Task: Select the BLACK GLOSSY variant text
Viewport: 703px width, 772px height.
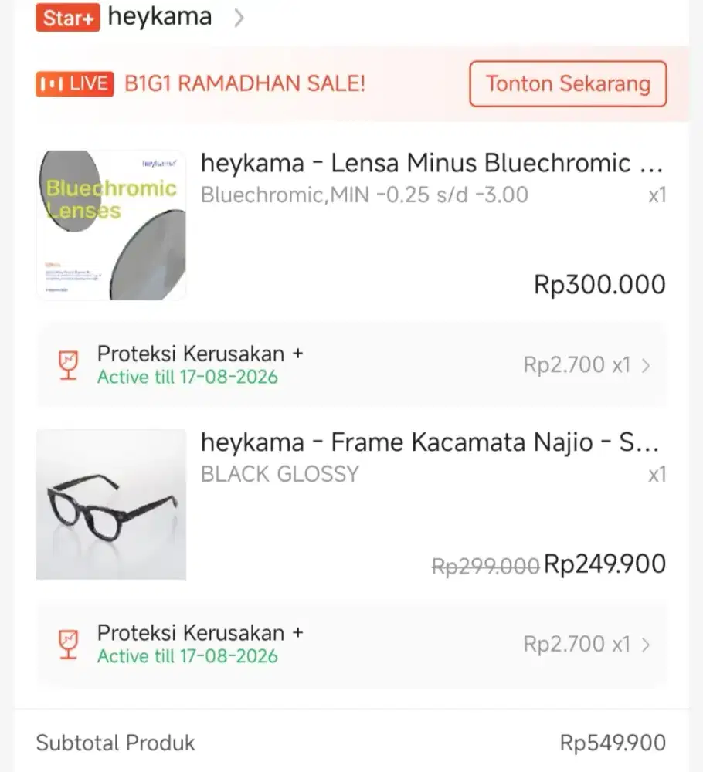Action: point(280,474)
